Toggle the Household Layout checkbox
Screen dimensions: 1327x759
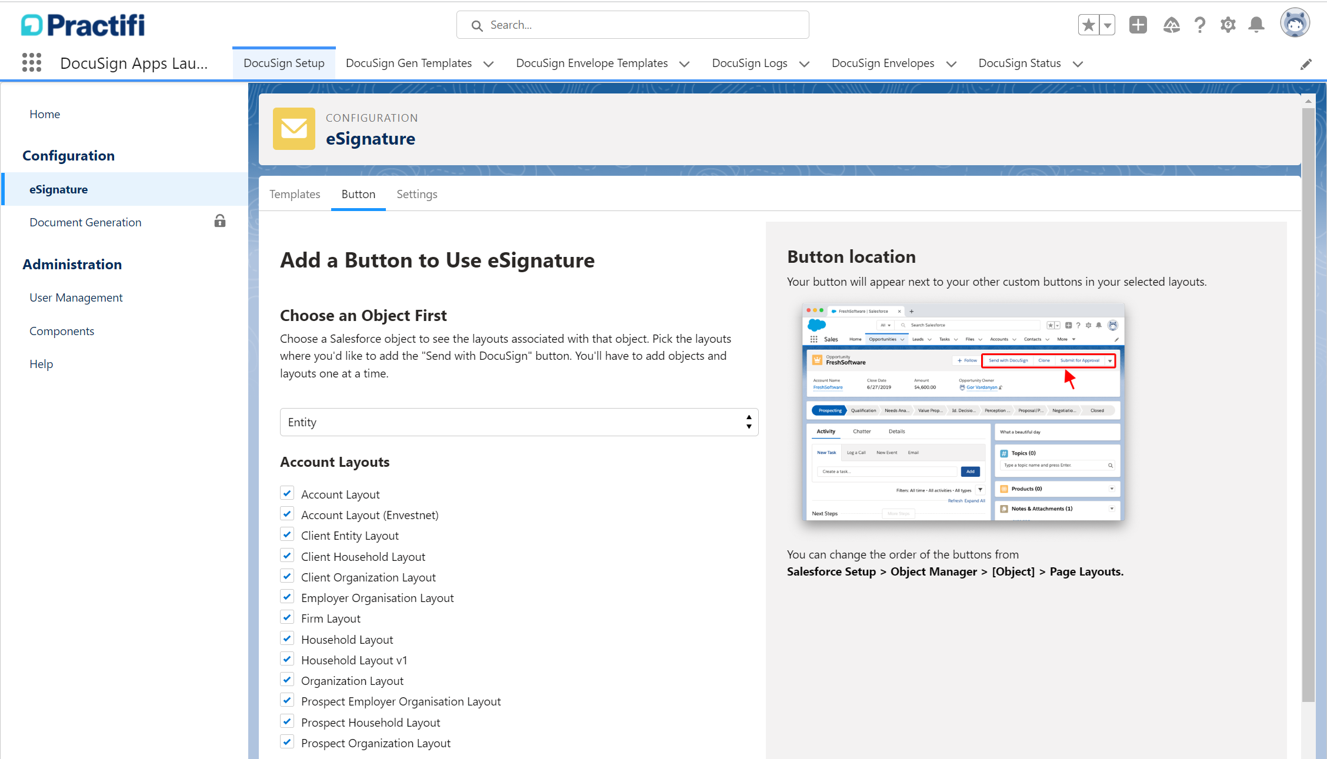click(287, 638)
